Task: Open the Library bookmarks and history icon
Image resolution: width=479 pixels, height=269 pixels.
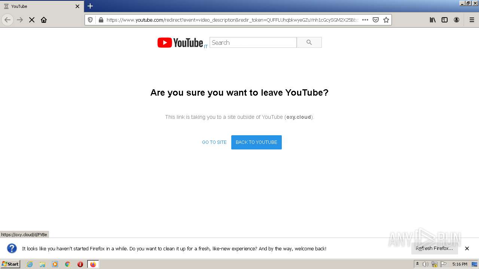Action: point(433,20)
